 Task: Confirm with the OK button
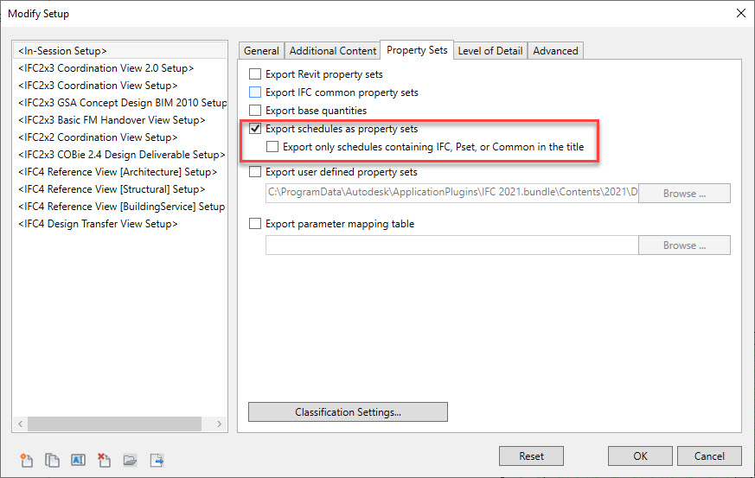pos(640,456)
